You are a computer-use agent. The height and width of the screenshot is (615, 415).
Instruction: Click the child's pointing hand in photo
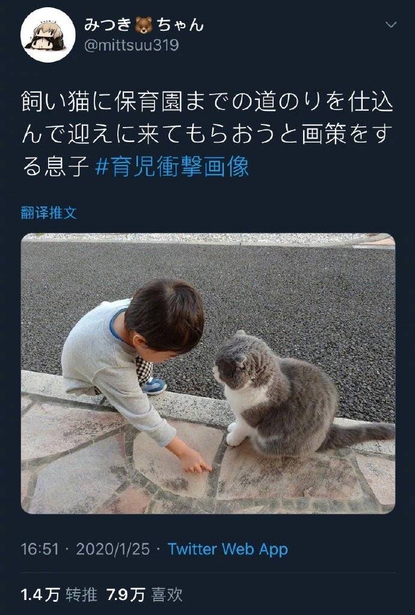pyautogui.click(x=194, y=461)
